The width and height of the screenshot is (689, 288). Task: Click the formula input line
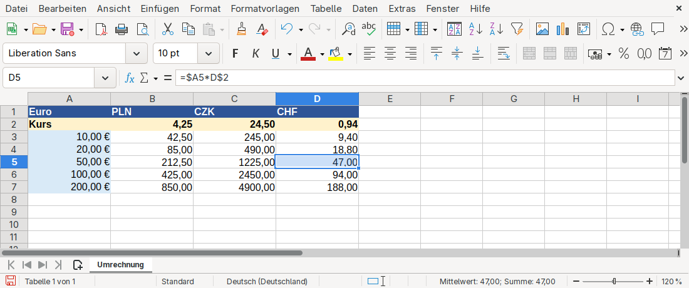pos(425,78)
